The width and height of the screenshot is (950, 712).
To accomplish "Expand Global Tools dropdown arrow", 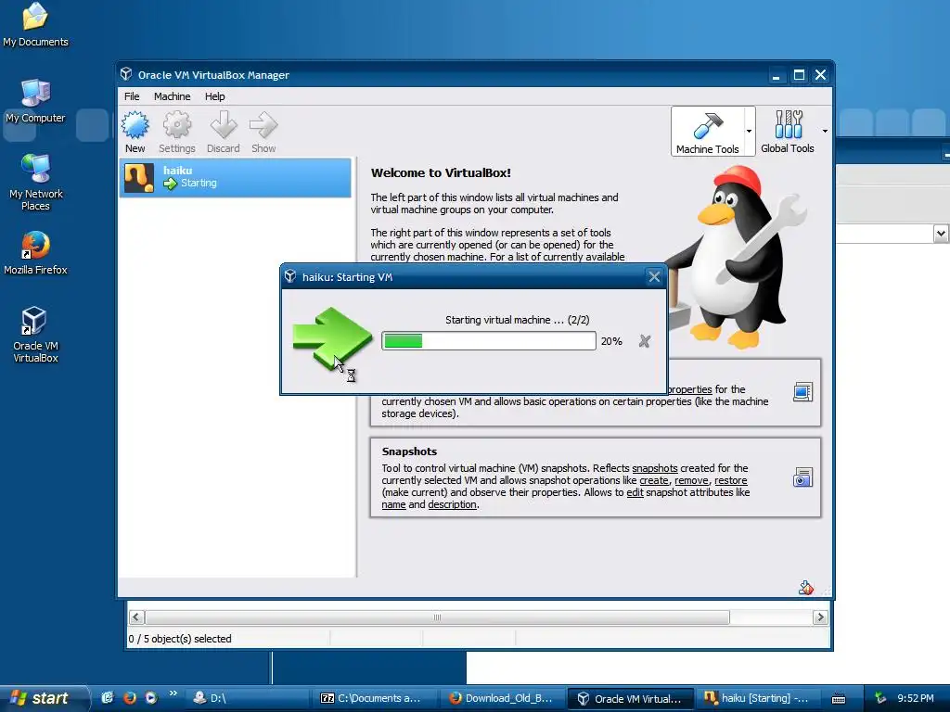I will point(825,131).
